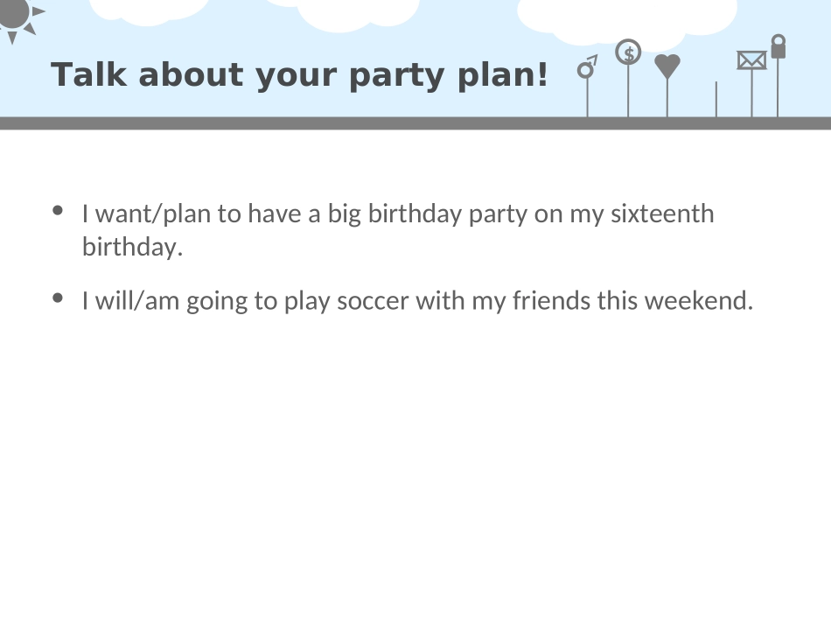This screenshot has height=624, width=831.
Task: Click the padlock icon in the header
Action: (778, 46)
